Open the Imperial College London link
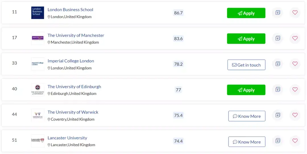Screen dimensions: 307x154 coord(71,61)
